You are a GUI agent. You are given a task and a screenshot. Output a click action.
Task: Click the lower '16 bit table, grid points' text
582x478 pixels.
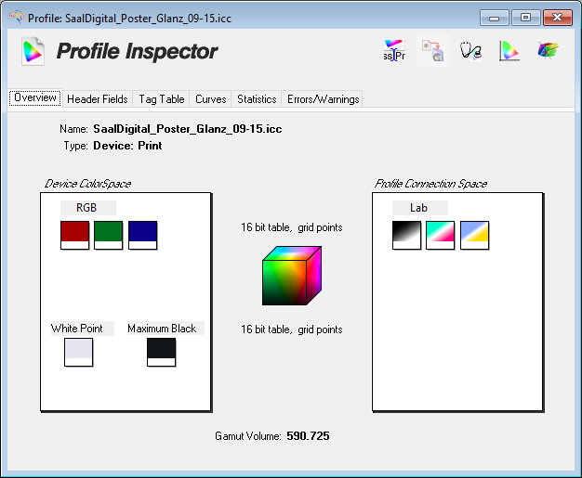pyautogui.click(x=291, y=329)
